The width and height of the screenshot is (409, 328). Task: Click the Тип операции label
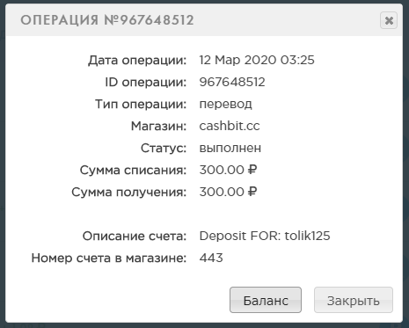point(141,105)
